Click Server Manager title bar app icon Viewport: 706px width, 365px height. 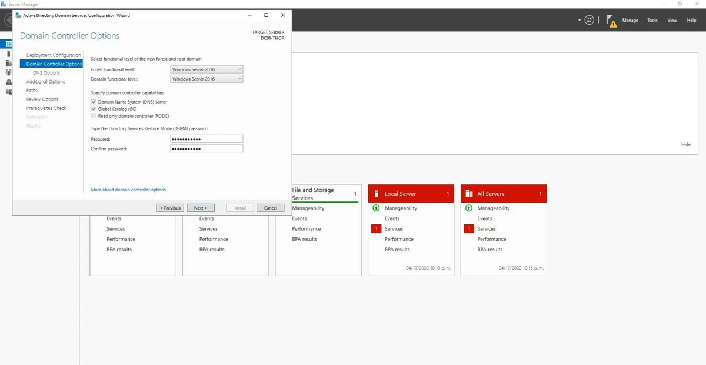[4, 4]
